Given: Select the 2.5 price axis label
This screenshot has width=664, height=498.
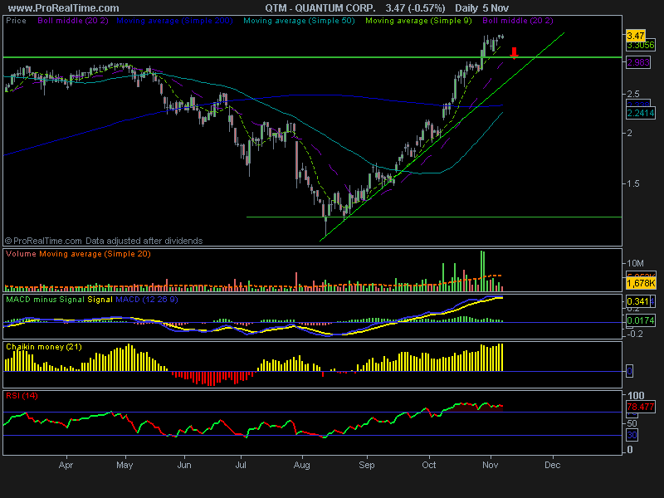Looking at the screenshot, I should point(633,94).
